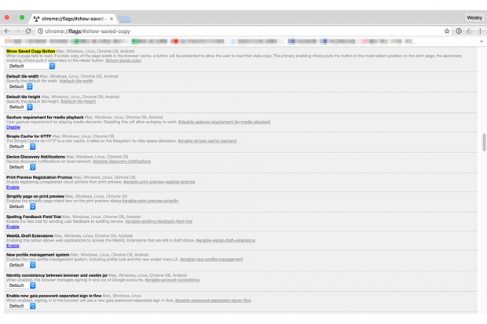487x324 pixels.
Task: Click the site info icon in address bar
Action: point(40,31)
